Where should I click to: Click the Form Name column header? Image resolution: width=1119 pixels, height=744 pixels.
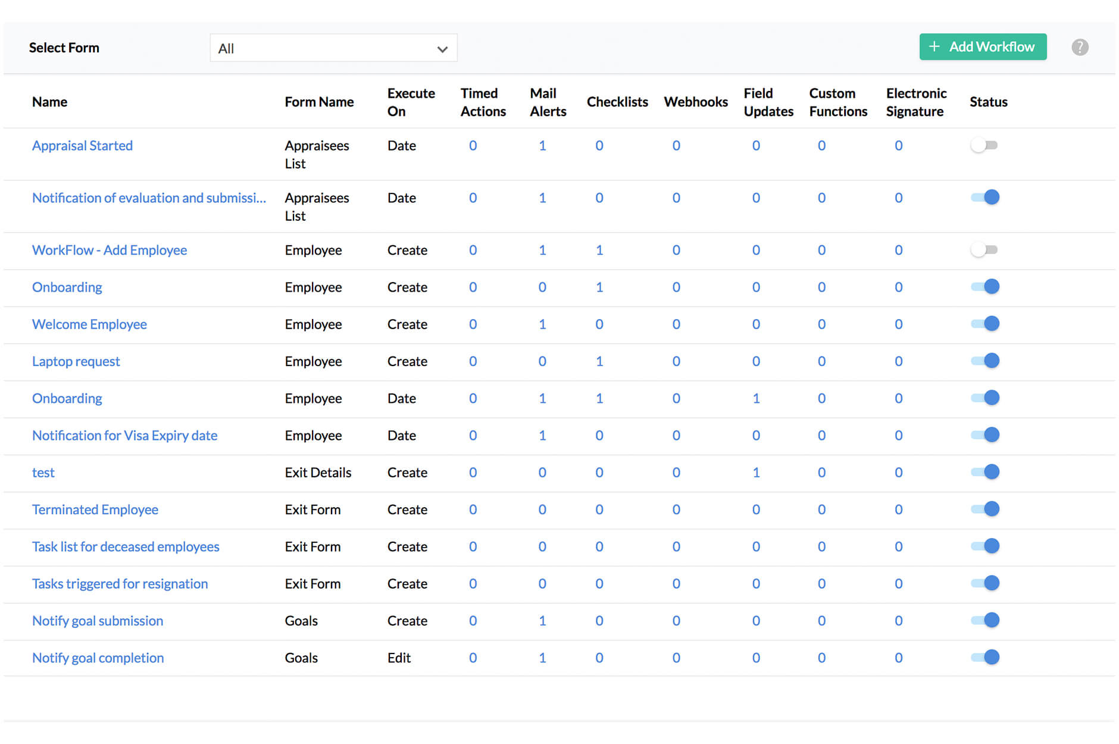319,101
